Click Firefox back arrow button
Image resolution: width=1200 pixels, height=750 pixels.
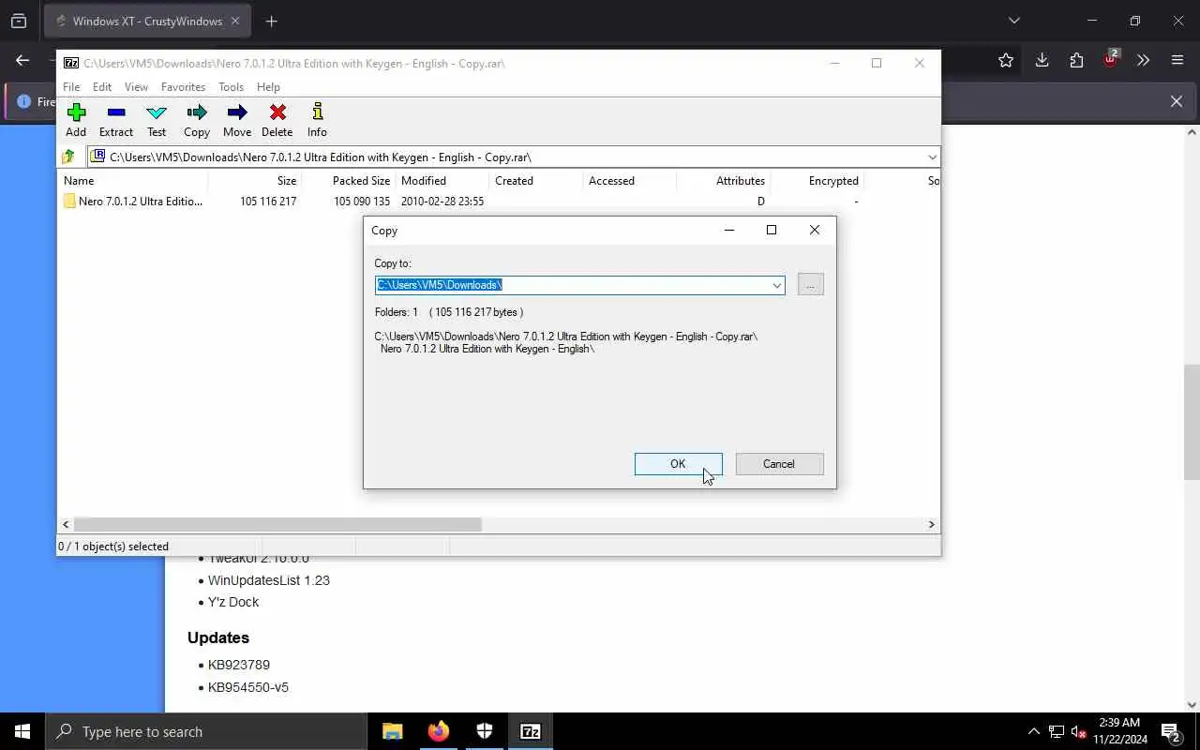click(22, 60)
